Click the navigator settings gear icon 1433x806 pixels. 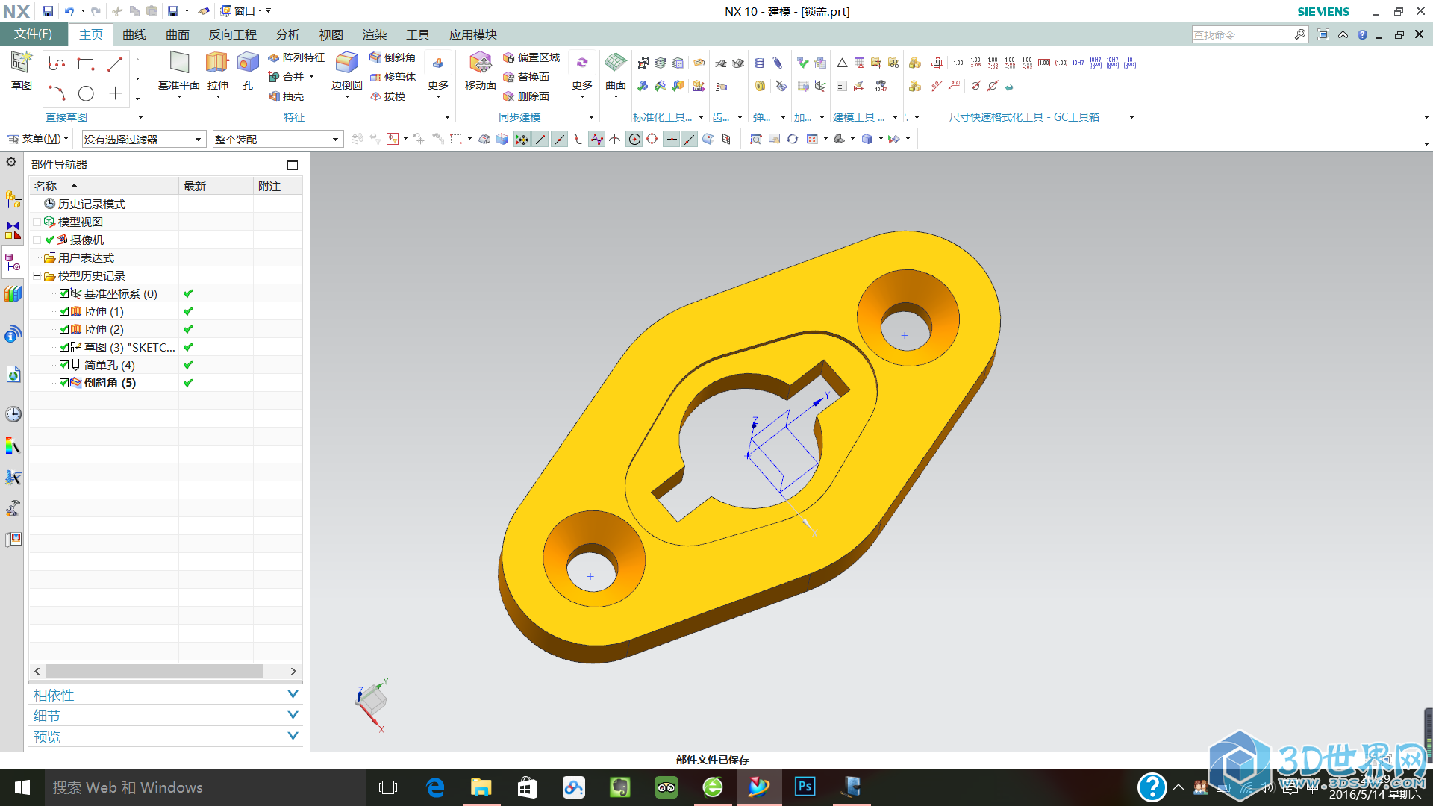pos(11,162)
